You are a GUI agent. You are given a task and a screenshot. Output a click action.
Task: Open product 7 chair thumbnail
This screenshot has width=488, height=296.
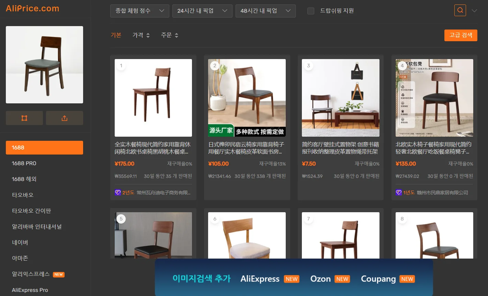pos(341,235)
